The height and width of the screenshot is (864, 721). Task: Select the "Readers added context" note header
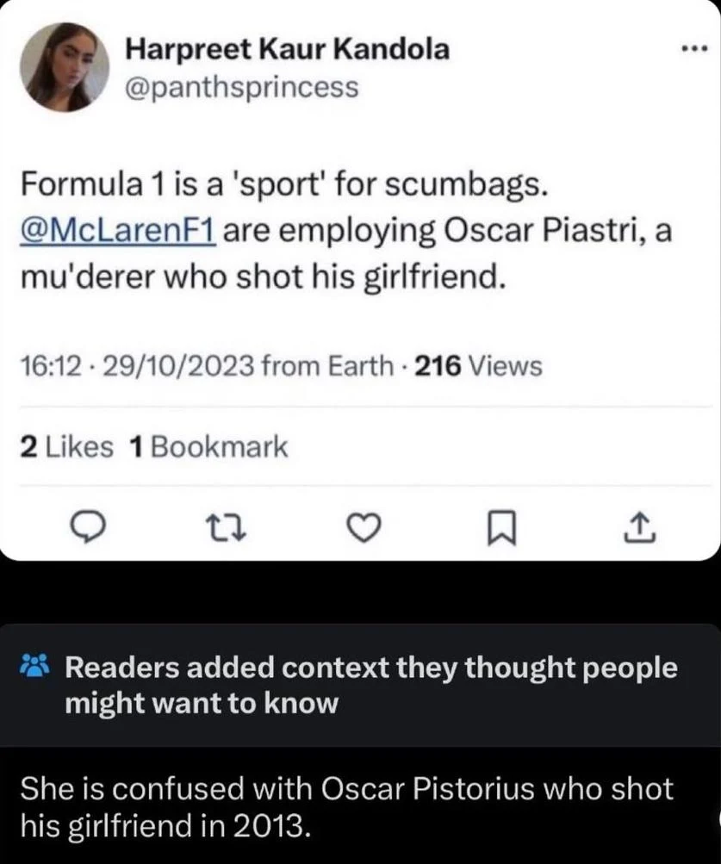pos(370,668)
